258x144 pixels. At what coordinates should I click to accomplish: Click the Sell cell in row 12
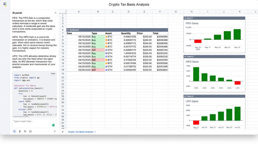pyautogui.click(x=98, y=50)
